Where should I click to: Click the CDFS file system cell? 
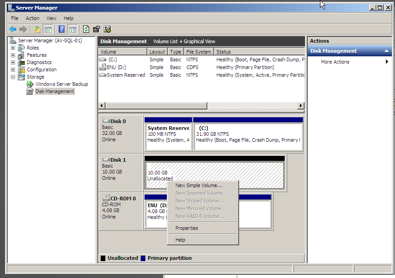click(x=192, y=67)
